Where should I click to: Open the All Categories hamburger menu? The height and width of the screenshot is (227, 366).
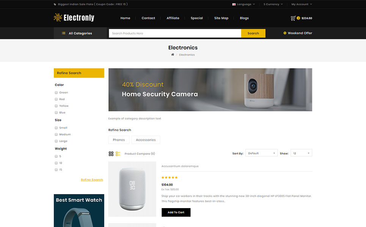coord(63,33)
